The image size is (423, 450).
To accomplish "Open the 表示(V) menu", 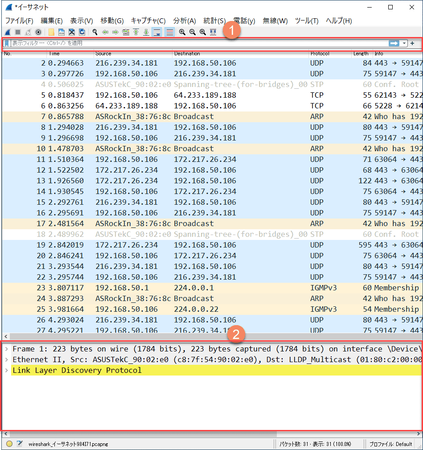I will click(x=82, y=21).
